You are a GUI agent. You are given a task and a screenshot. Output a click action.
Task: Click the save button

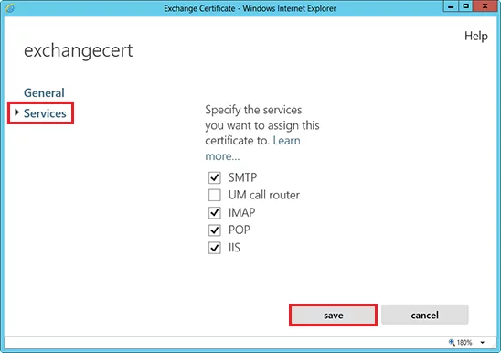coord(334,316)
